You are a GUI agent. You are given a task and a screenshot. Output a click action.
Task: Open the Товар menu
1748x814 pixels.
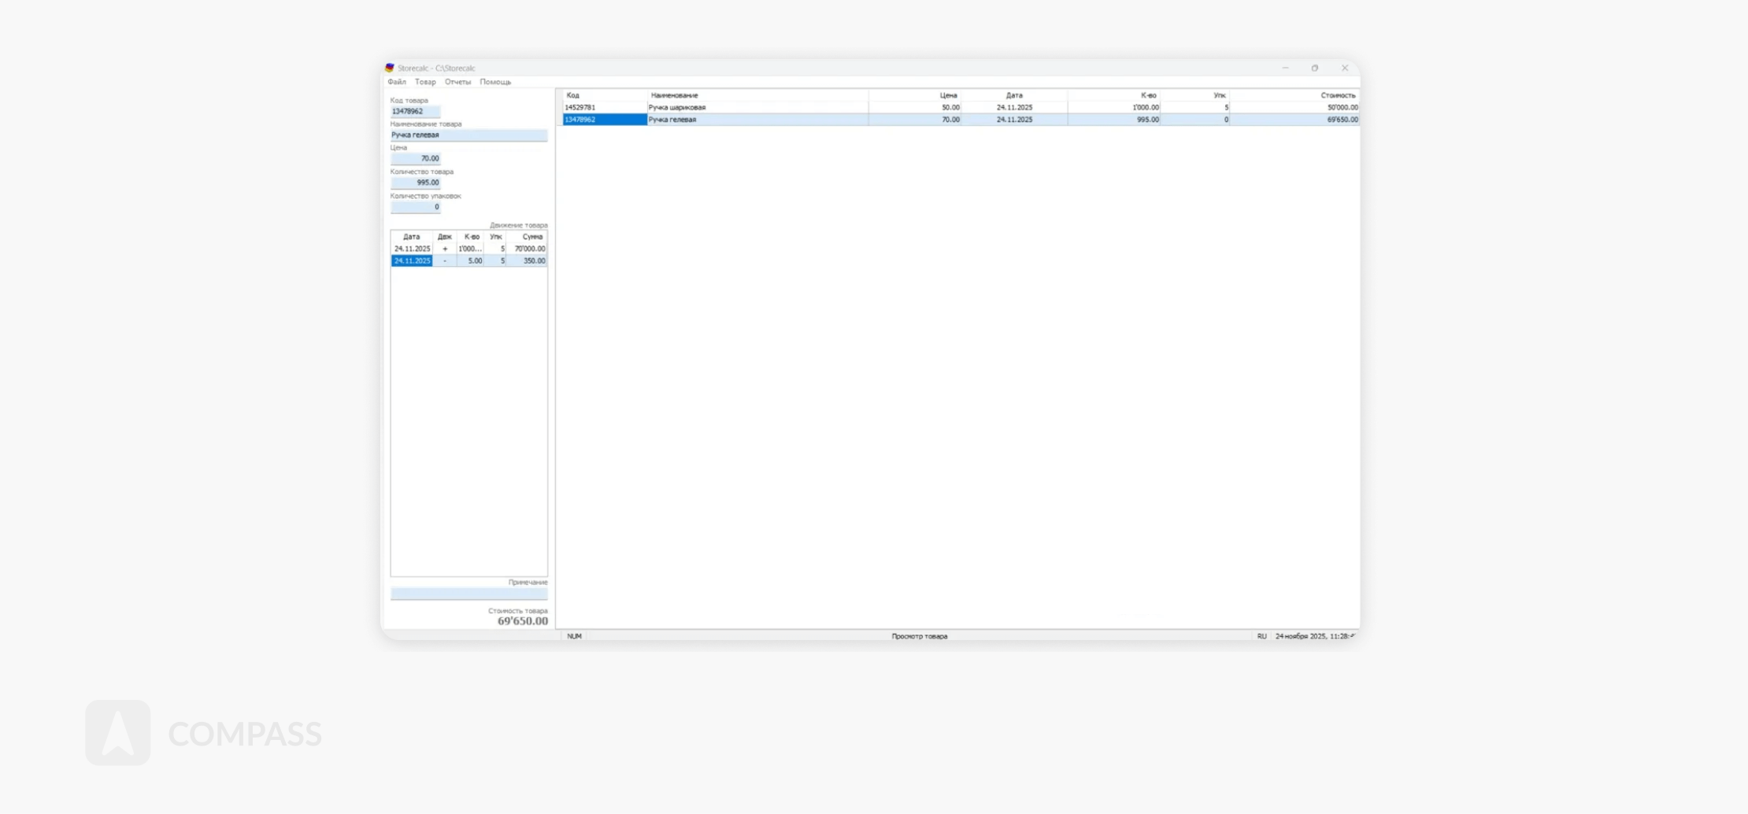point(425,82)
